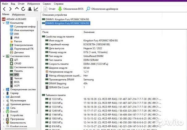Open Обновления драйверов from toolbar

pos(102,9)
